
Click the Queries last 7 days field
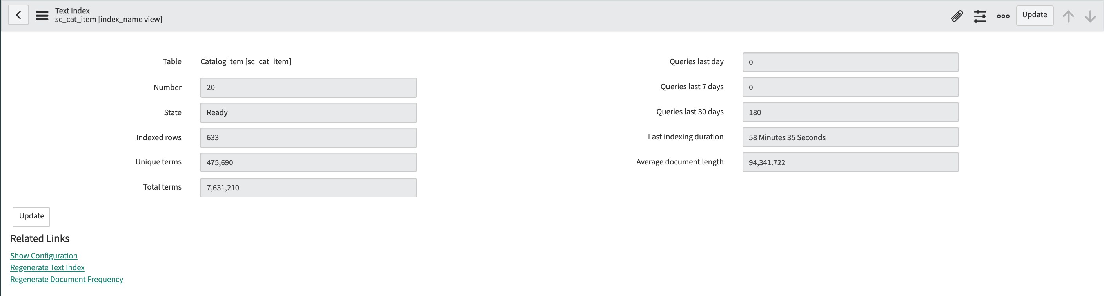[850, 87]
